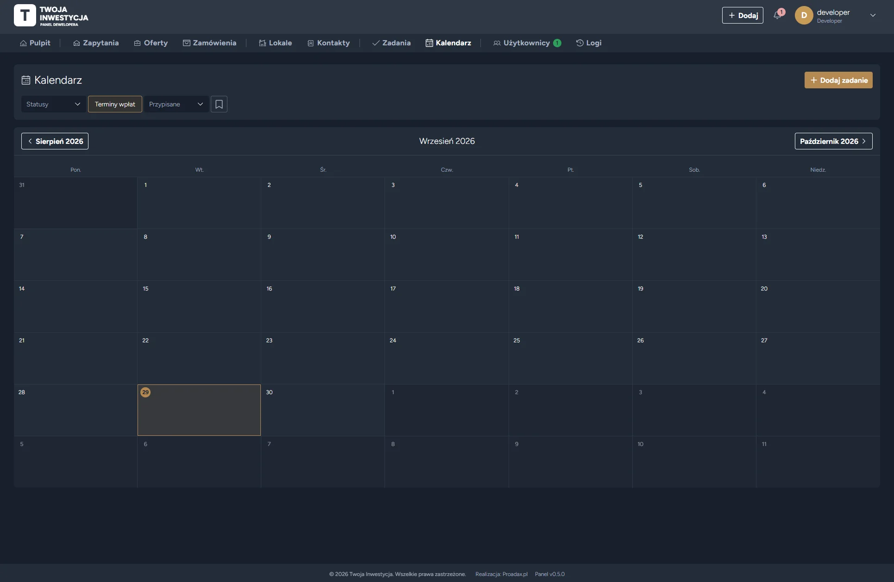894x582 pixels.
Task: Open the Statusy dropdown
Action: click(x=53, y=104)
